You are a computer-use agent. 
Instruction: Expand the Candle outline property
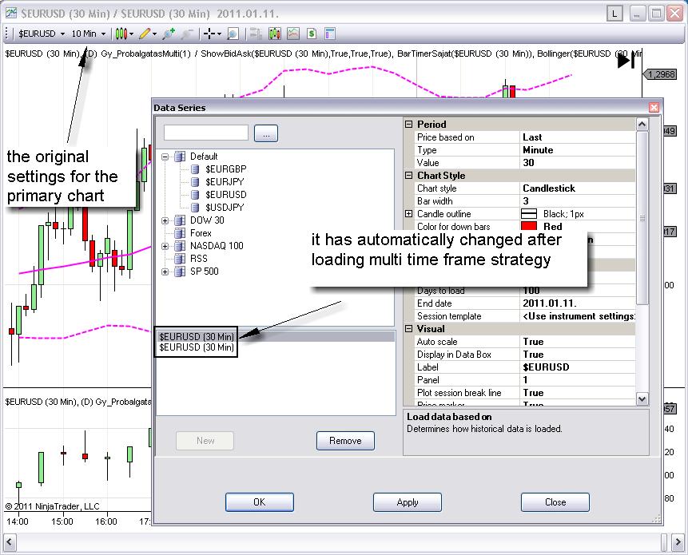coord(409,214)
